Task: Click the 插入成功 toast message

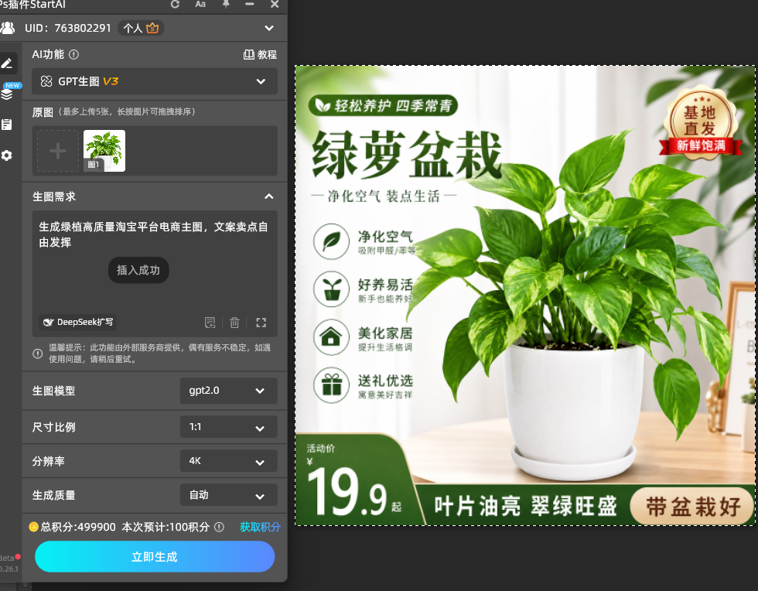Action: 138,270
